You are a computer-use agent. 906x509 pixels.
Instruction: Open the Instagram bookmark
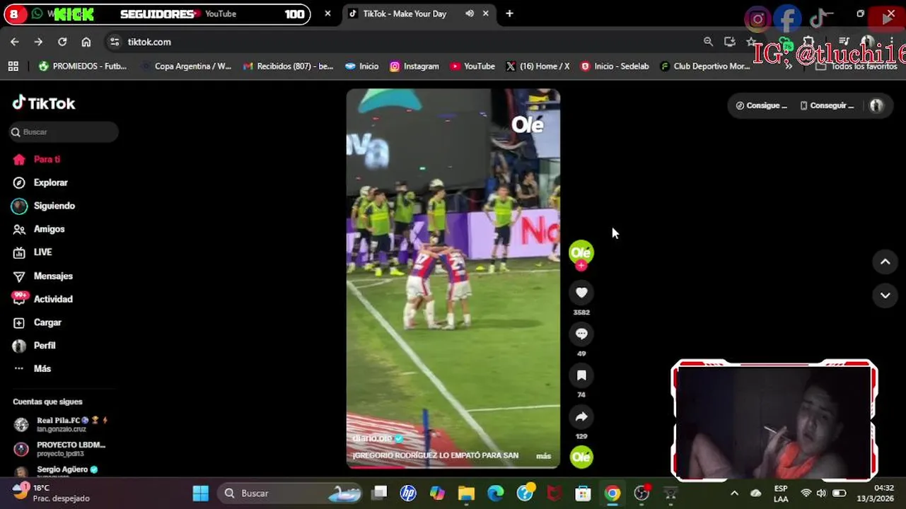[x=414, y=66]
